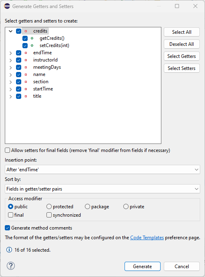
Task: Open help via the question mark icon
Action: [x=11, y=266]
